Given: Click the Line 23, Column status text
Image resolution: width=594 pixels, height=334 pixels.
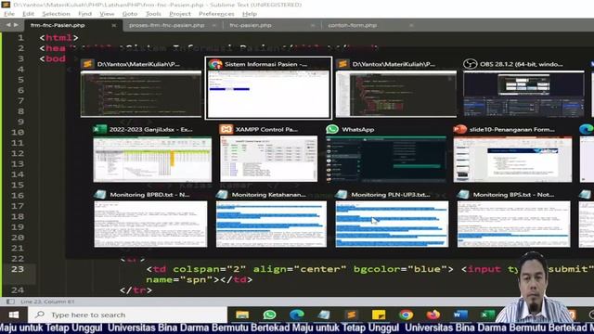Looking at the screenshot, I should 47,302.
